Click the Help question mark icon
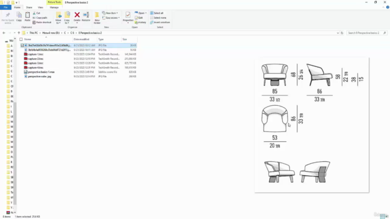The image size is (390, 219). tap(388, 7)
